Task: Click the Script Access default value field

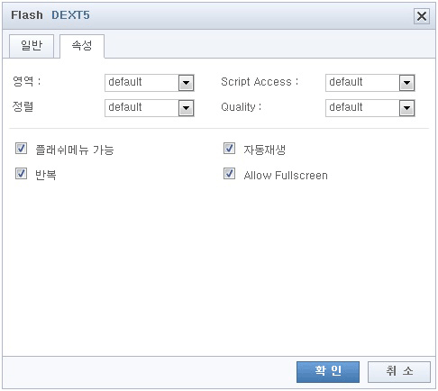Action: coord(362,83)
